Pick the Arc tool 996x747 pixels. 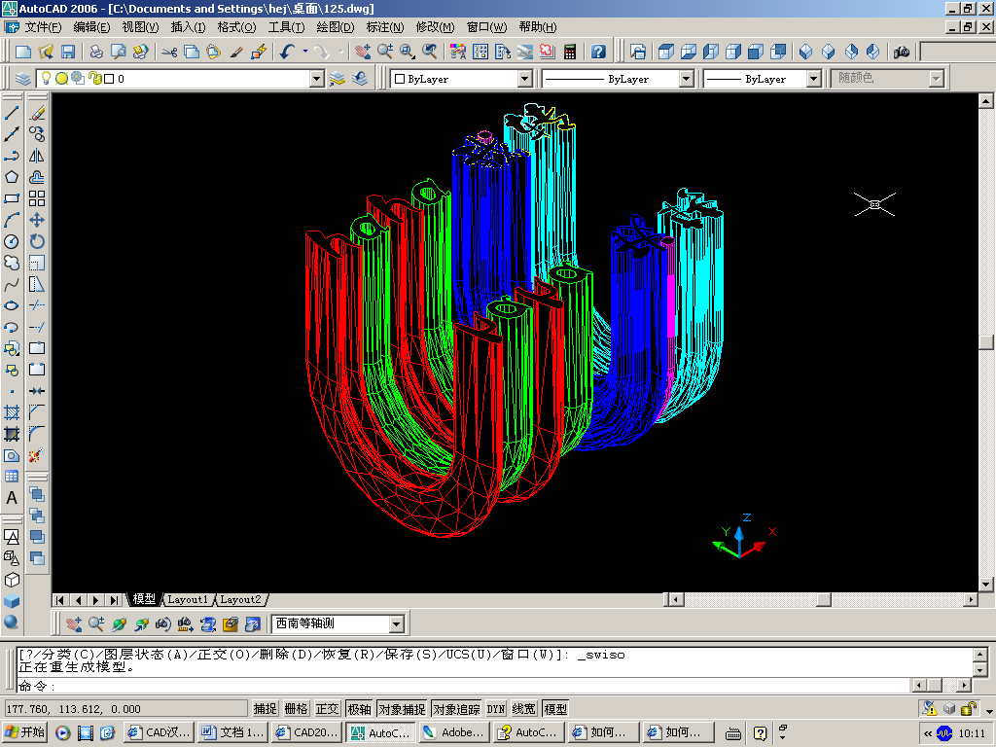click(x=12, y=221)
